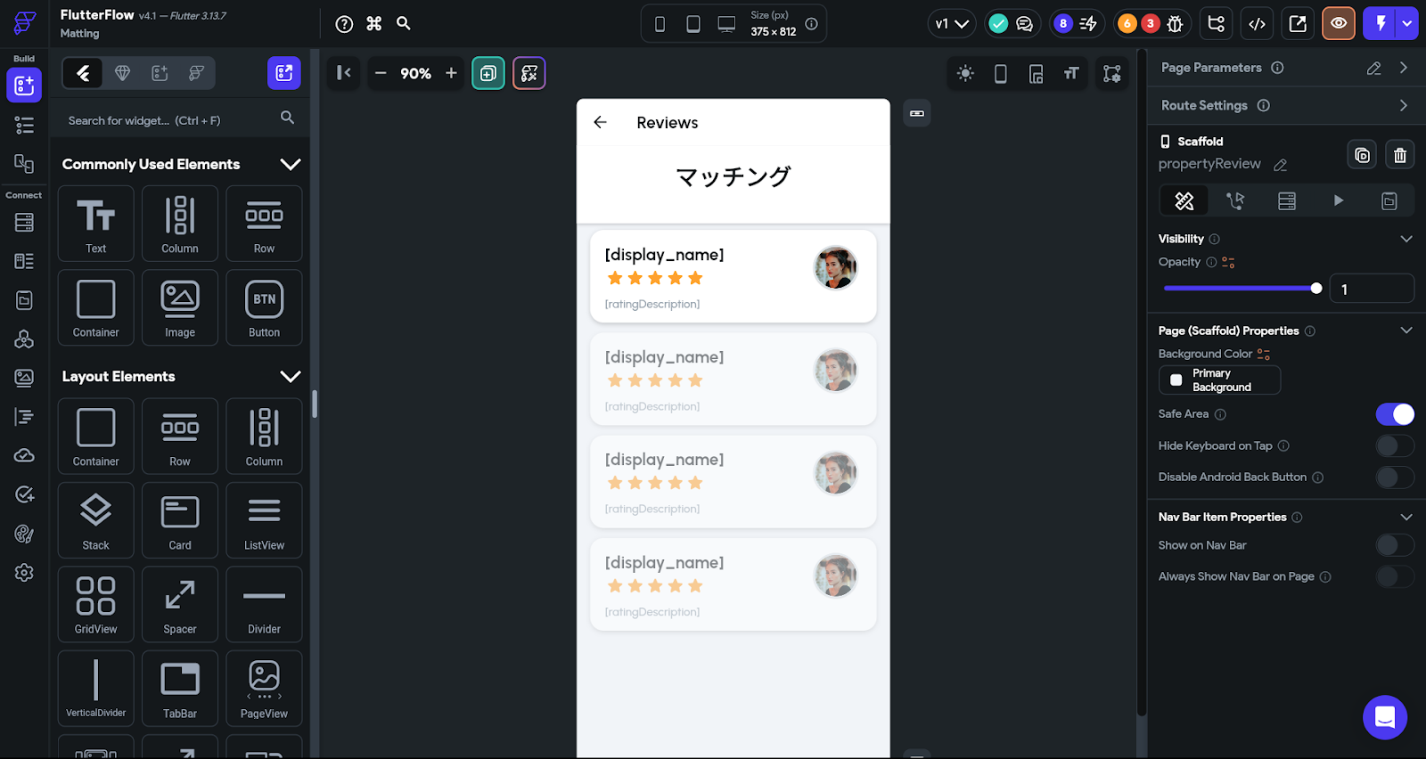The width and height of the screenshot is (1426, 759).
Task: Collapse Layout Elements section
Action: point(291,376)
